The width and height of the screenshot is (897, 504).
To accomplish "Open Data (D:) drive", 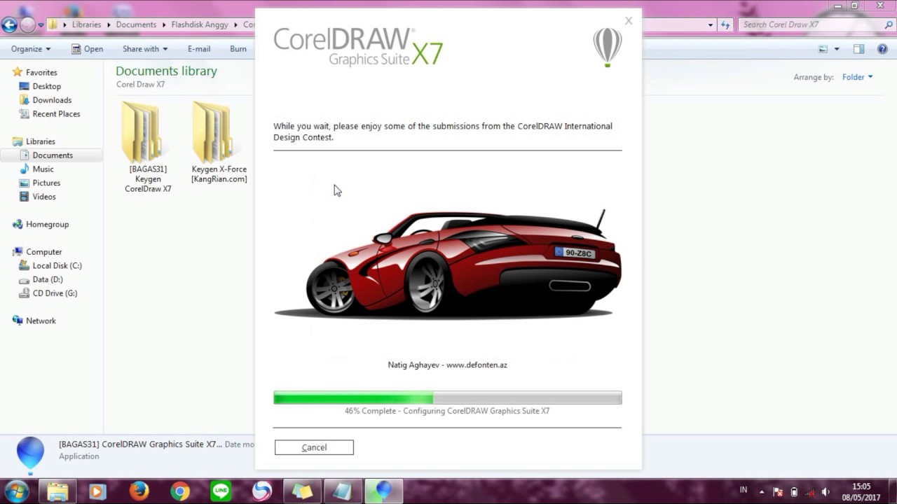I will [x=47, y=279].
